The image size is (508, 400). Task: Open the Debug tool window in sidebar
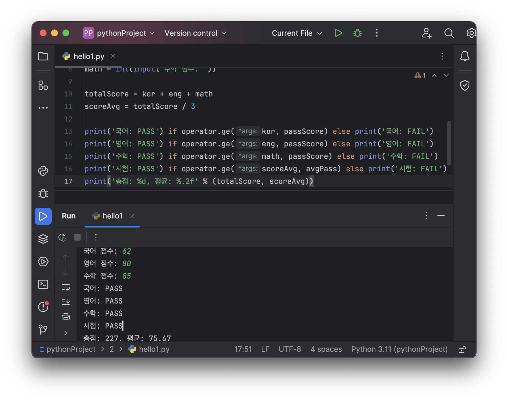click(x=43, y=193)
